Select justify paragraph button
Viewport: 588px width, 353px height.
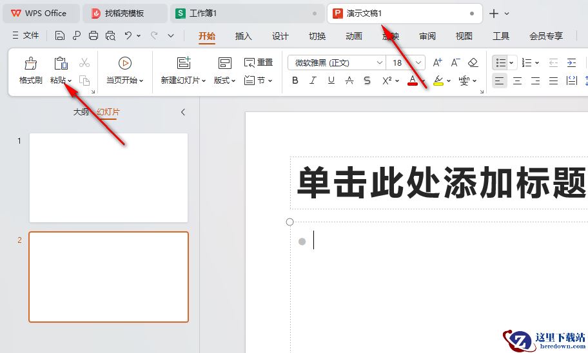tap(553, 80)
